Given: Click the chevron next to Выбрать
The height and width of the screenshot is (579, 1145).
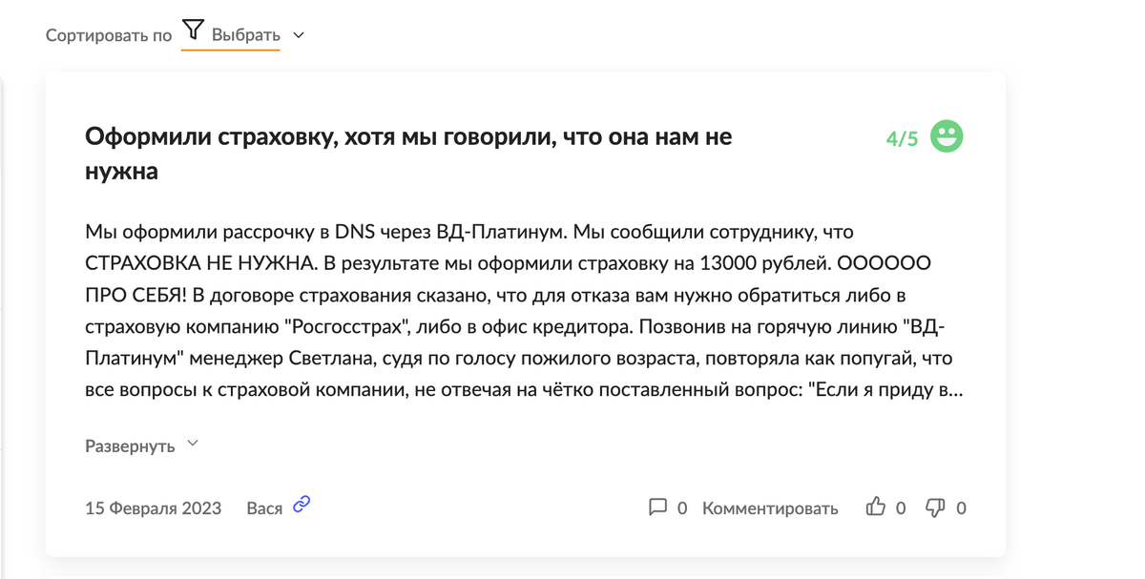Looking at the screenshot, I should [x=298, y=33].
